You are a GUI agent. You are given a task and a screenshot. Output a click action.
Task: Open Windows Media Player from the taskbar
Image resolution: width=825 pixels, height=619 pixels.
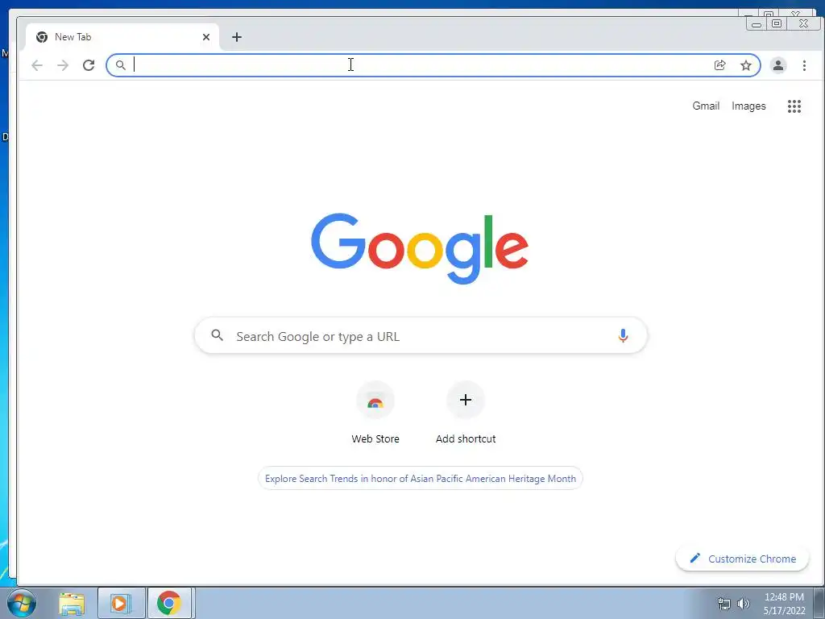click(121, 604)
